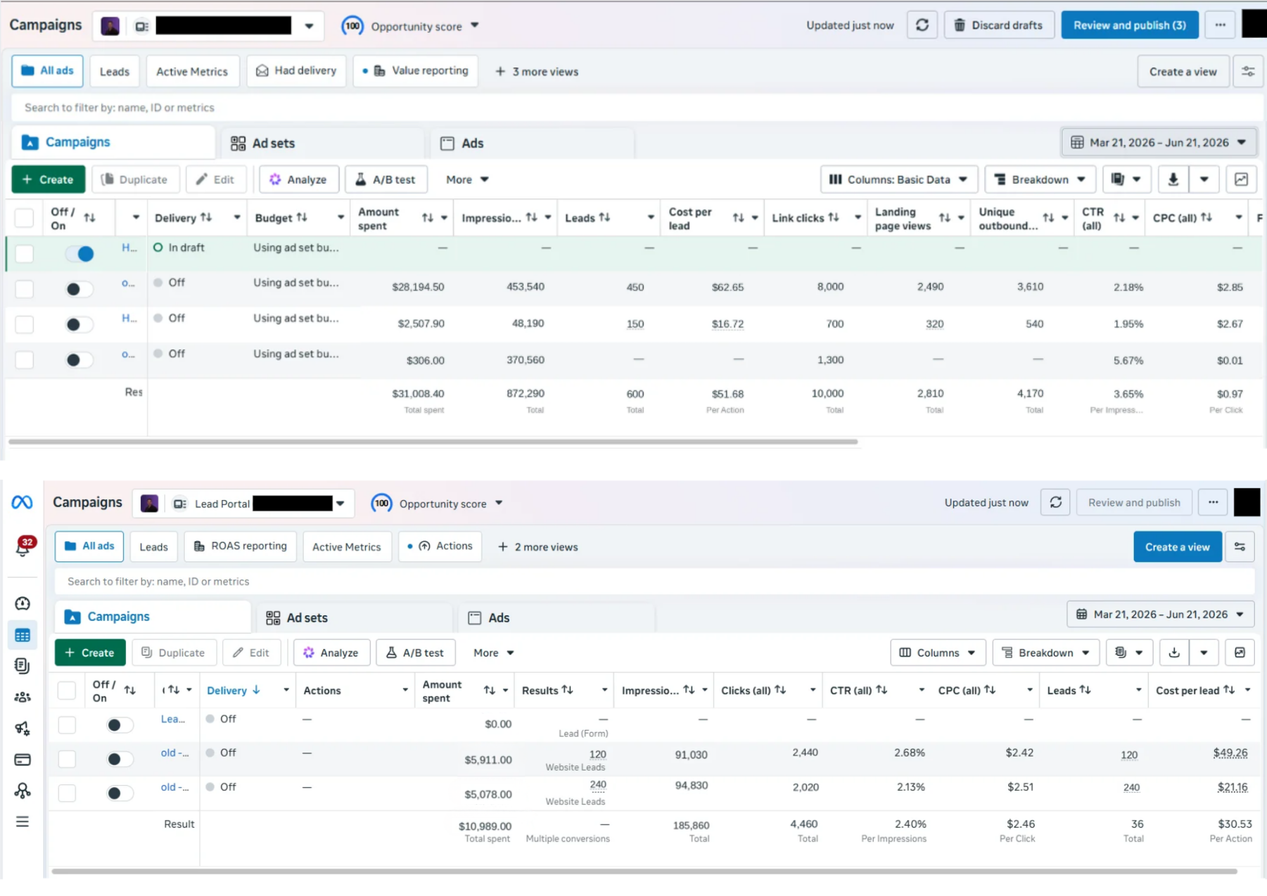The height and width of the screenshot is (896, 1267).
Task: Open the date range picker in lower window
Action: [1161, 615]
